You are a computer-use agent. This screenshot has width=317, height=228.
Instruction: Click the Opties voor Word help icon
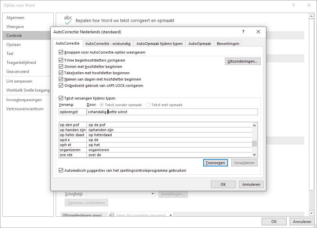pyautogui.click(x=294, y=5)
